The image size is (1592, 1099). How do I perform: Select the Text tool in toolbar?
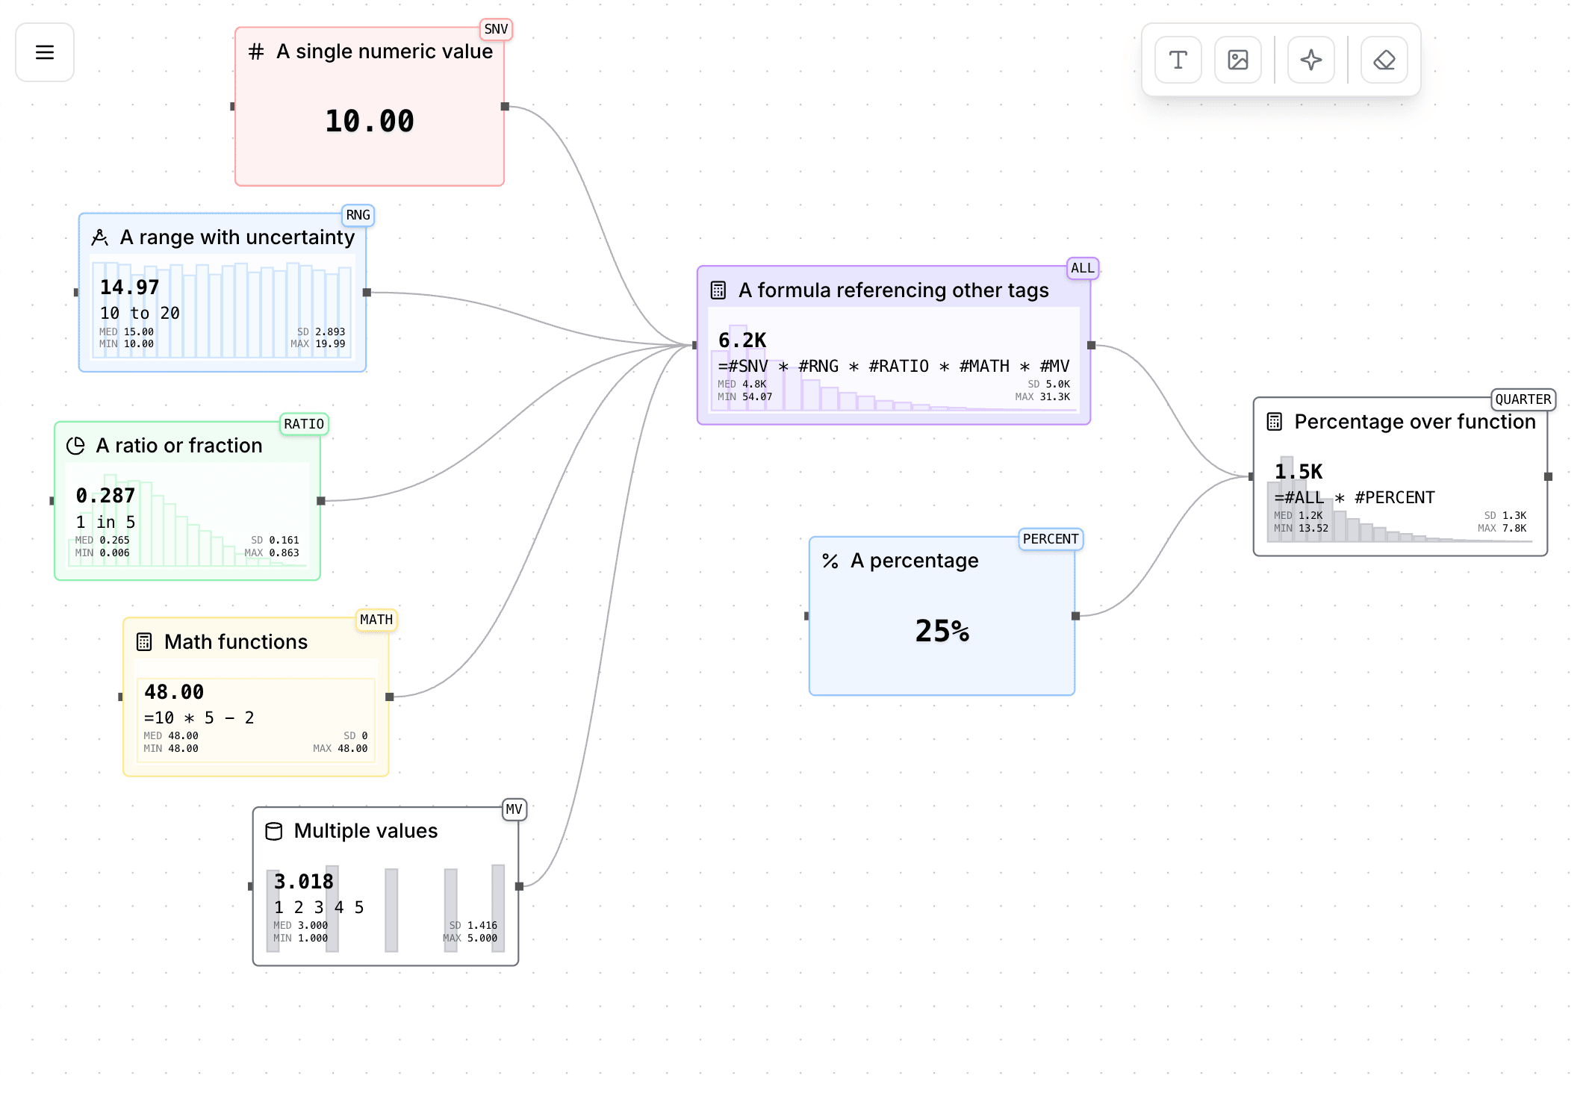tap(1178, 60)
